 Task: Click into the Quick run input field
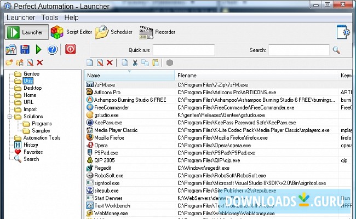tap(183, 50)
